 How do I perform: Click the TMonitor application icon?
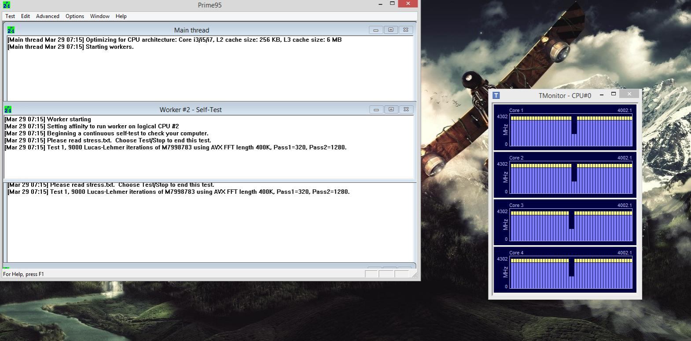point(496,95)
